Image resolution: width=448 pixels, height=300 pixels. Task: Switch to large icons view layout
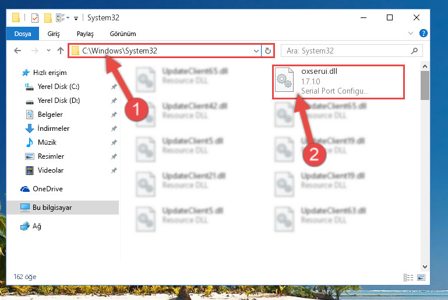click(421, 277)
